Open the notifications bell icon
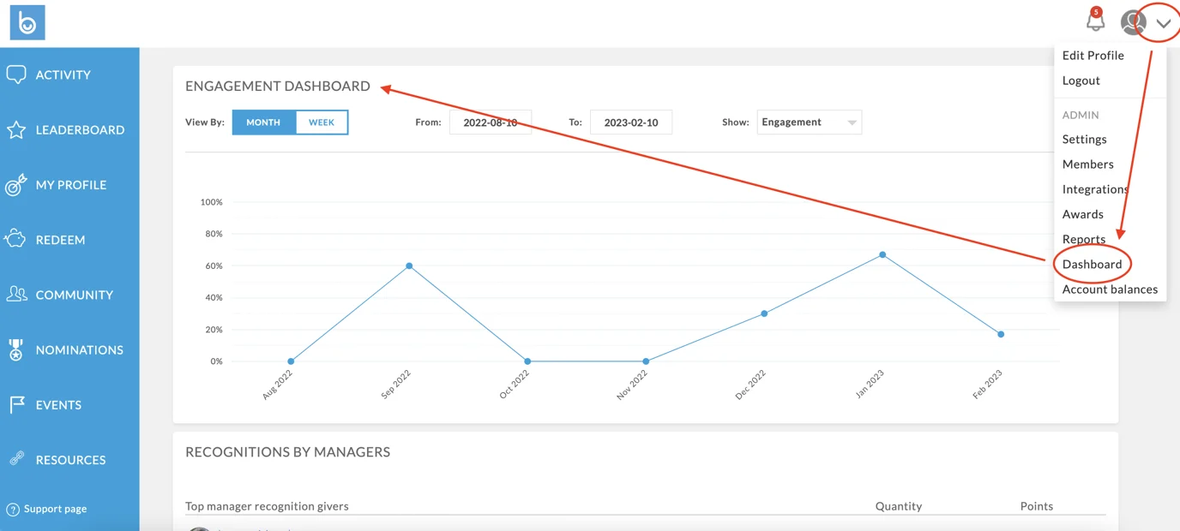The image size is (1180, 531). point(1095,22)
